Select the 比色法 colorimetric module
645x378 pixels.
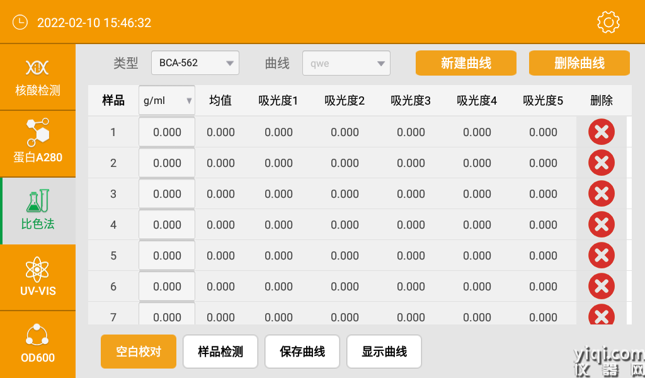click(38, 210)
